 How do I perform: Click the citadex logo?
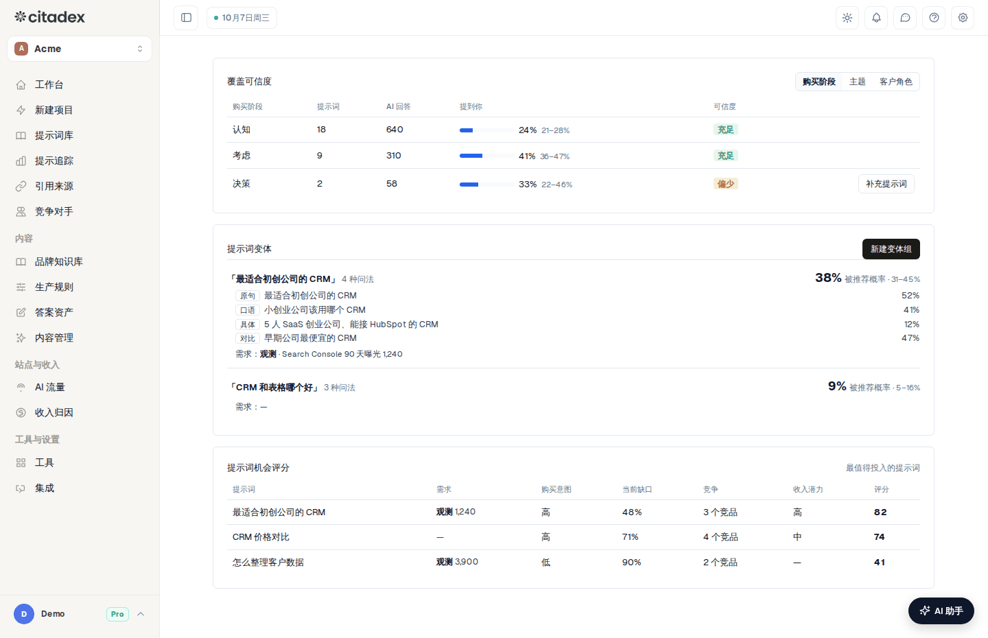pyautogui.click(x=50, y=17)
